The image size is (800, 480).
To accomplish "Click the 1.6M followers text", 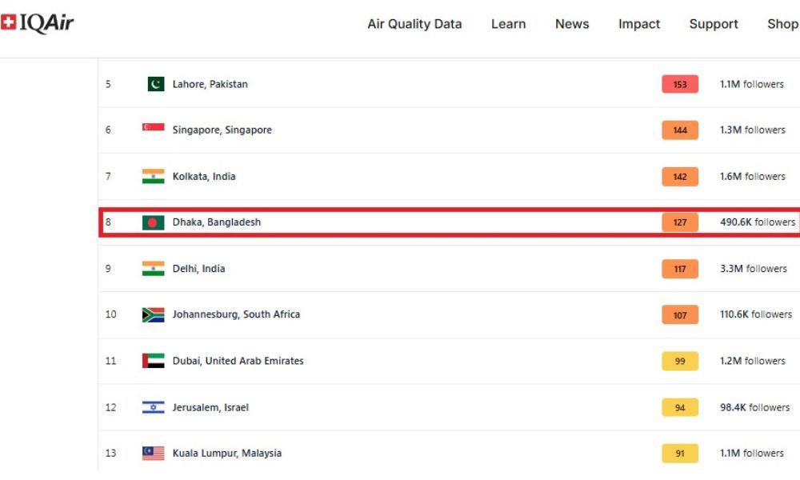I will (753, 177).
